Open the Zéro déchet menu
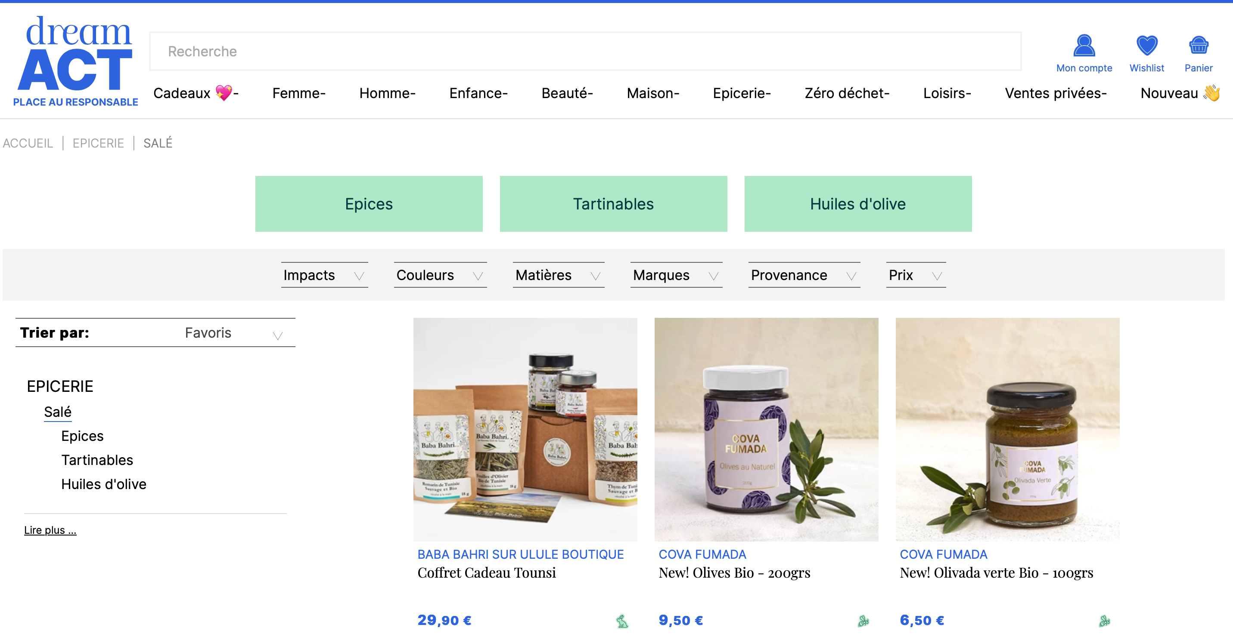This screenshot has width=1233, height=634. coord(847,93)
